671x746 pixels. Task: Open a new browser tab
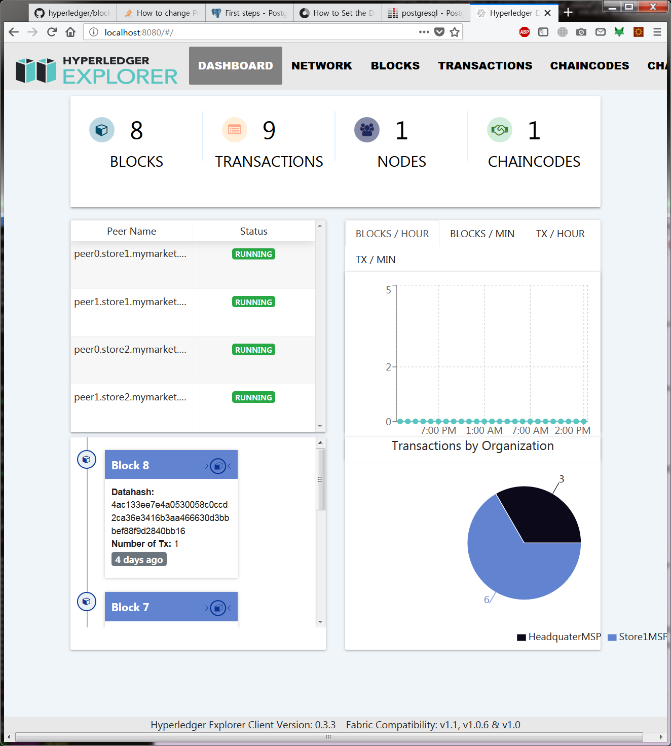tap(568, 13)
